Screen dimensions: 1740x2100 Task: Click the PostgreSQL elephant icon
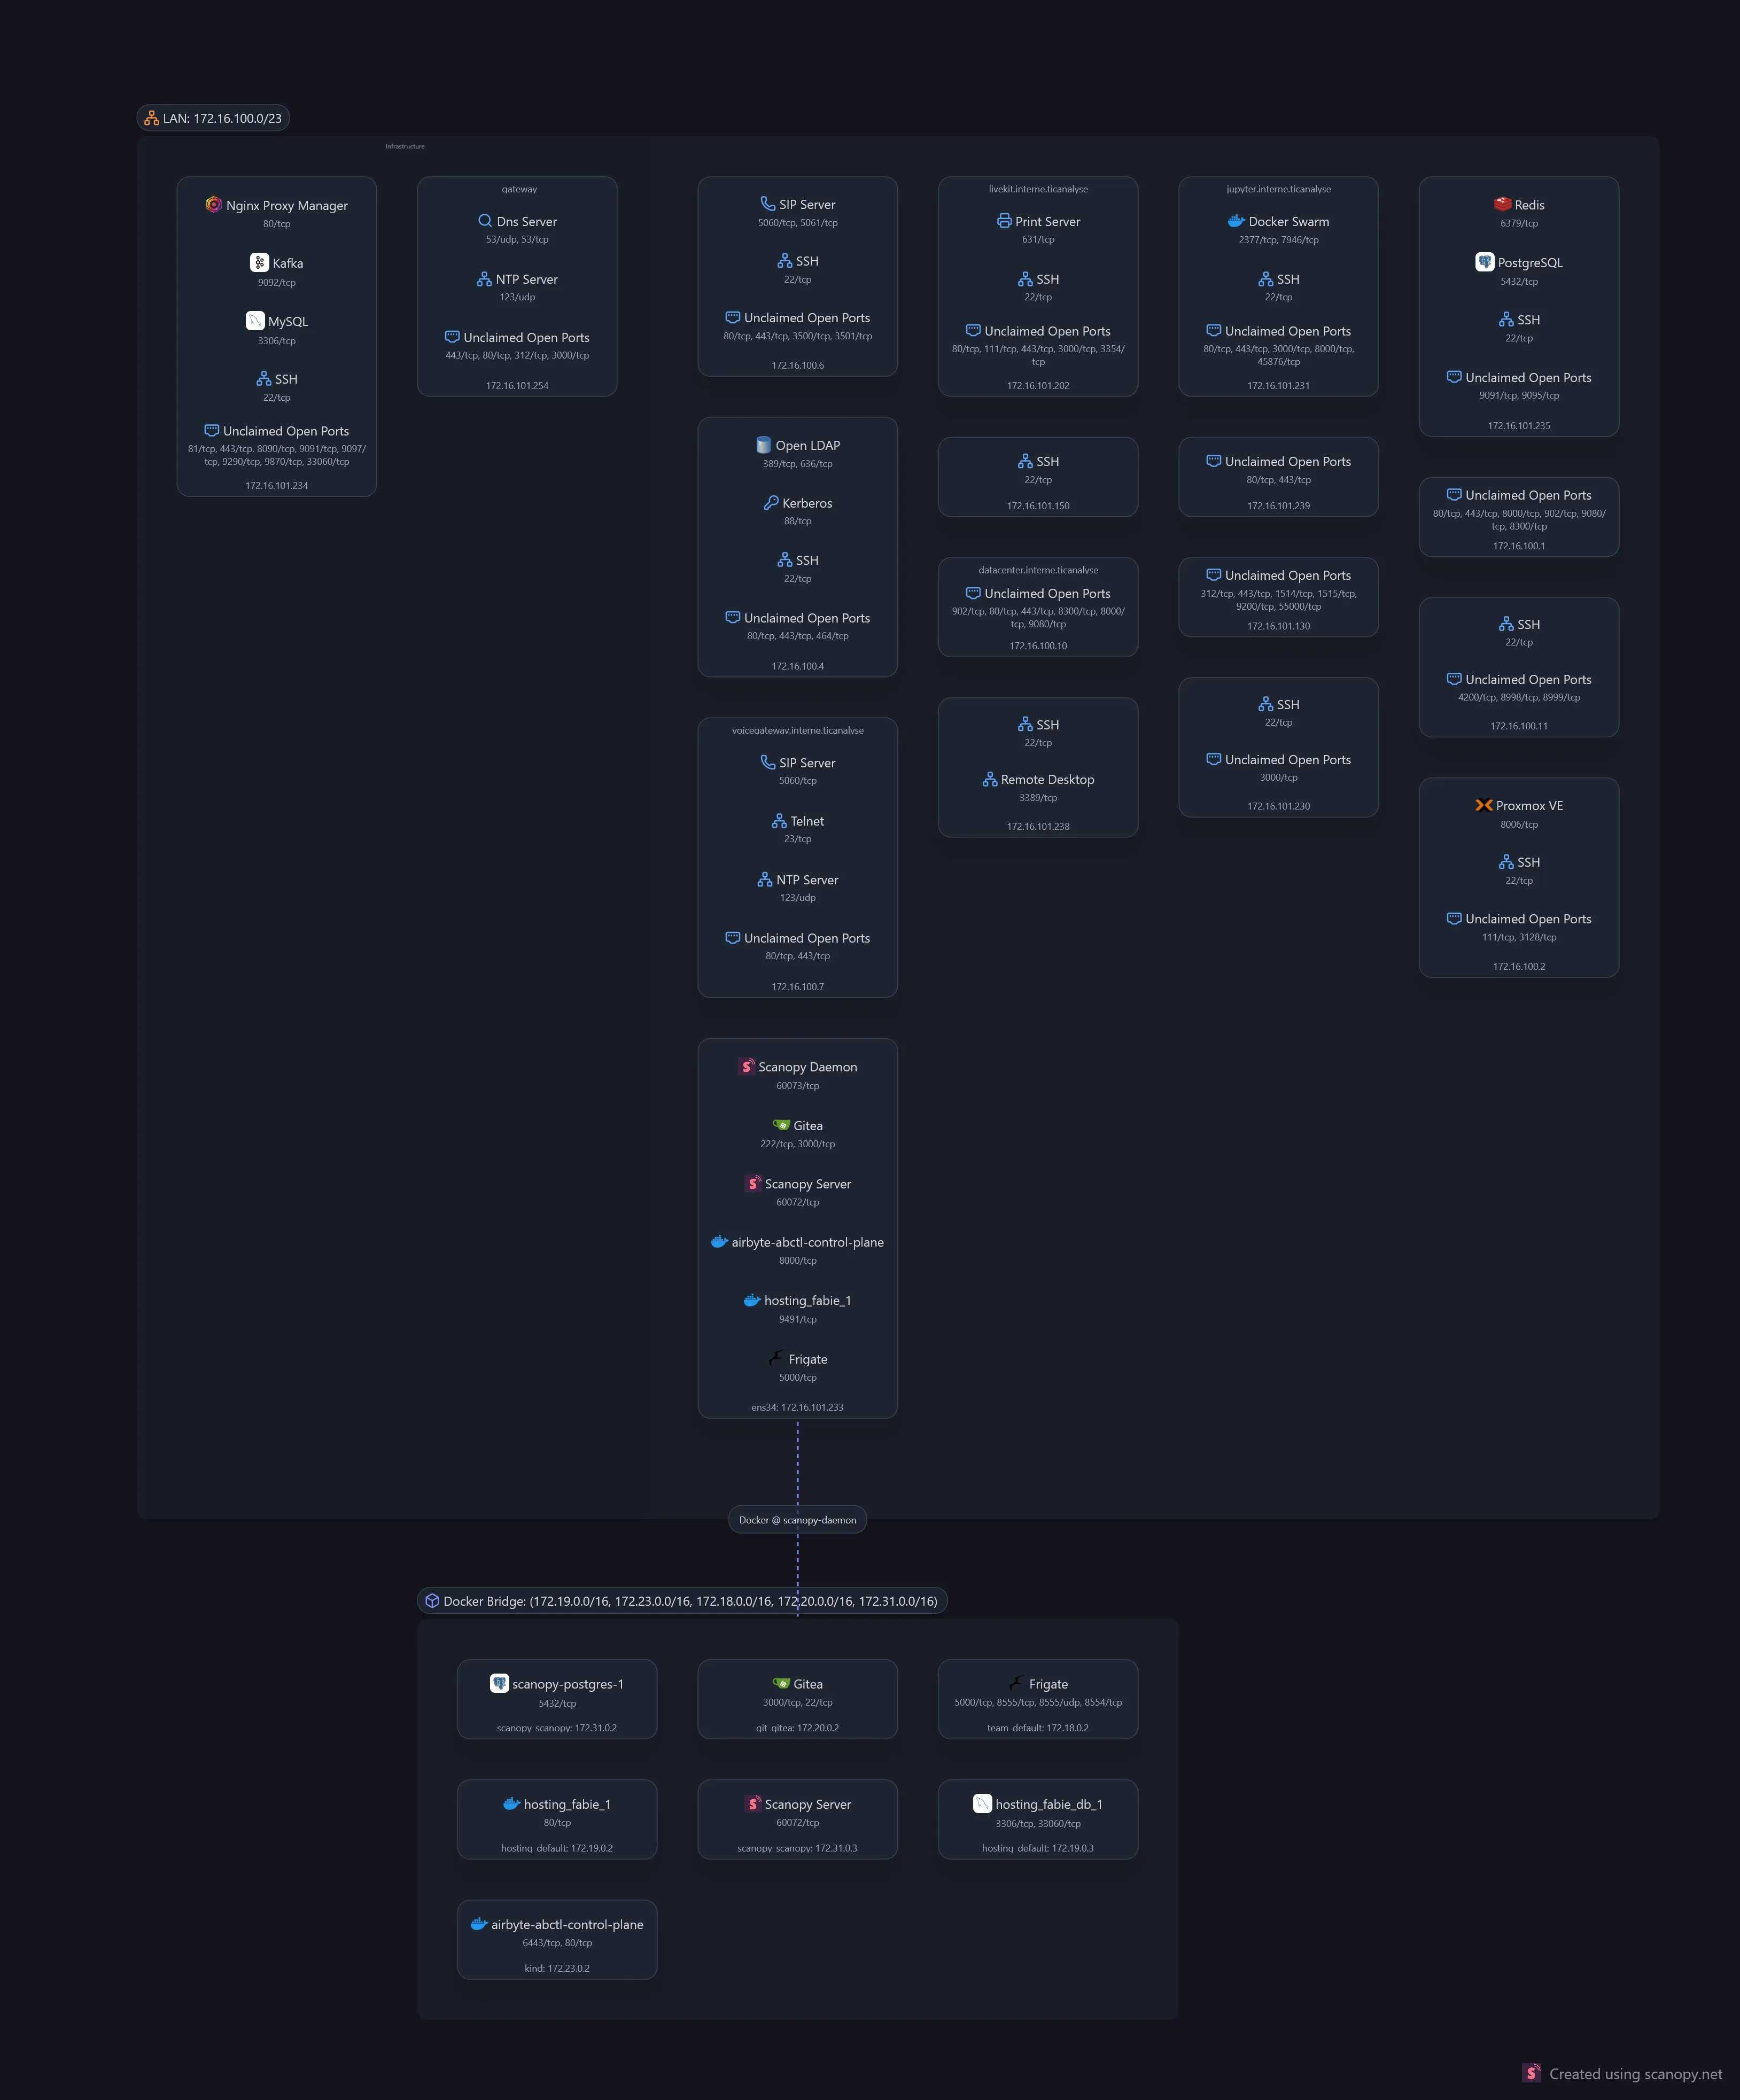click(x=1484, y=262)
